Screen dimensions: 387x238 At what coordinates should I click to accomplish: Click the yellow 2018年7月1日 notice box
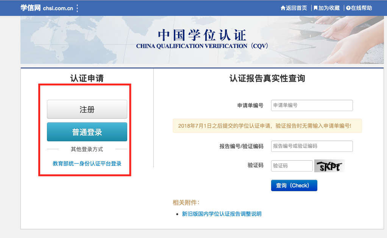[x=267, y=126]
